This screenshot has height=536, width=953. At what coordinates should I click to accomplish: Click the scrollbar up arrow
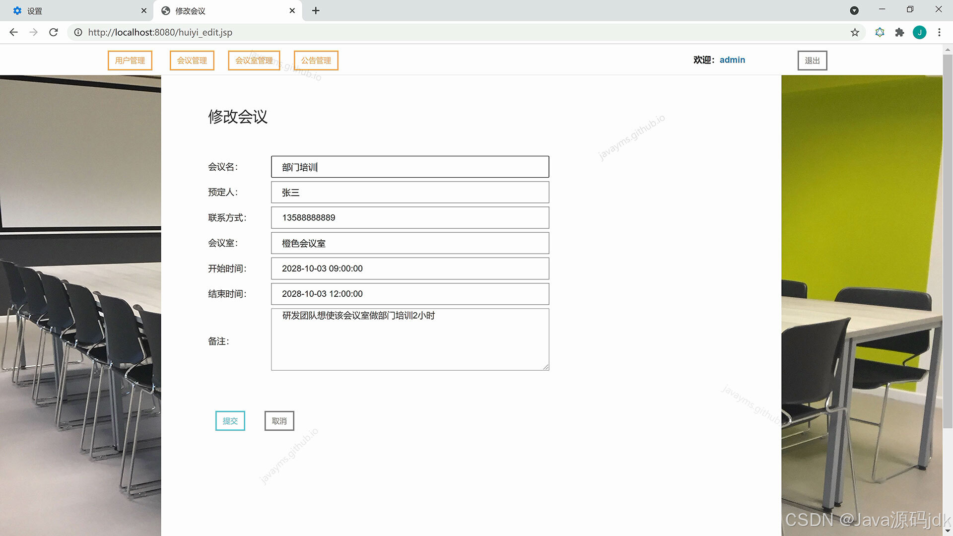(x=948, y=49)
